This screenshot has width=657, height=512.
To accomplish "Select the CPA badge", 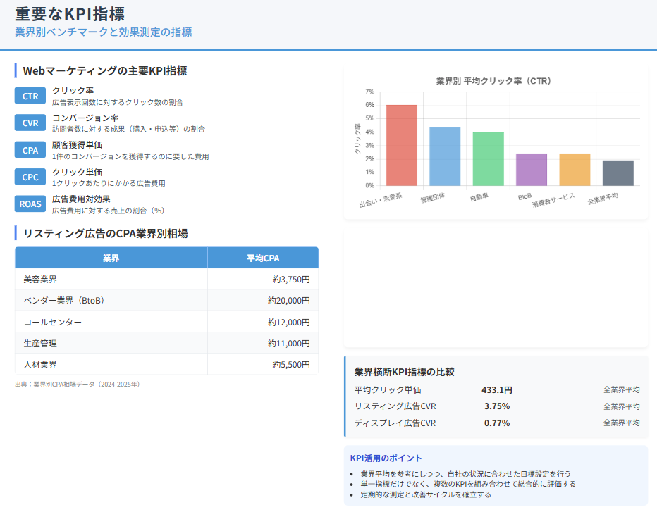I will tap(30, 150).
